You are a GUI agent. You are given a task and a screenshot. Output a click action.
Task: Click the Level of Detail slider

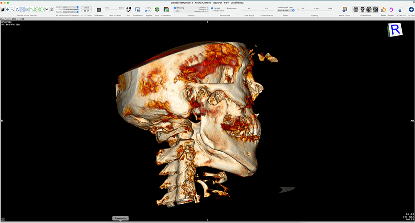pyautogui.click(x=115, y=10)
